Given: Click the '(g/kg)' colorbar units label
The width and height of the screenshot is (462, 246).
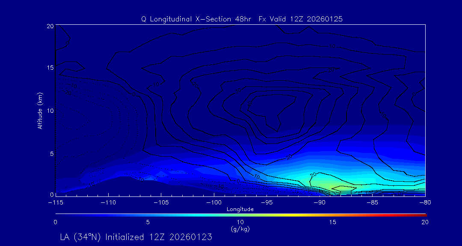Looking at the screenshot, I should tap(240, 229).
